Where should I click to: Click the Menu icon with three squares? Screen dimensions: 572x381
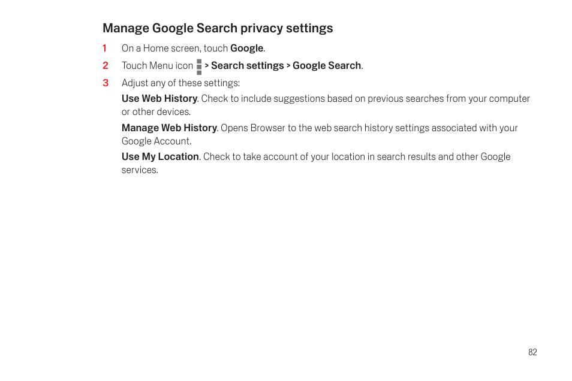point(199,66)
